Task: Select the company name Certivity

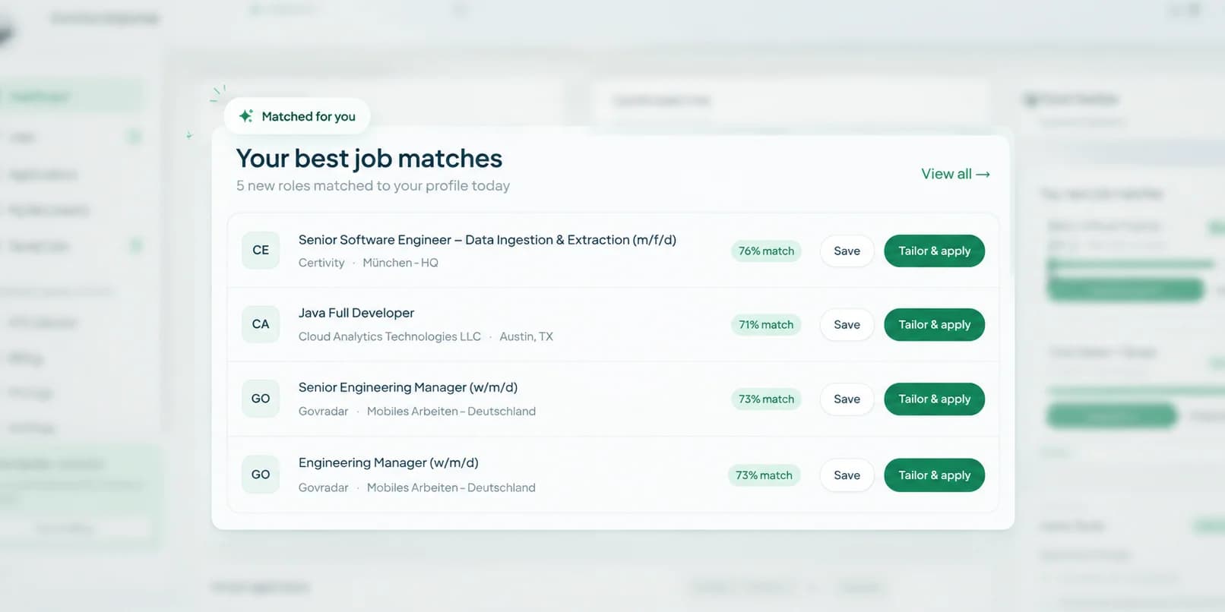Action: 321,263
